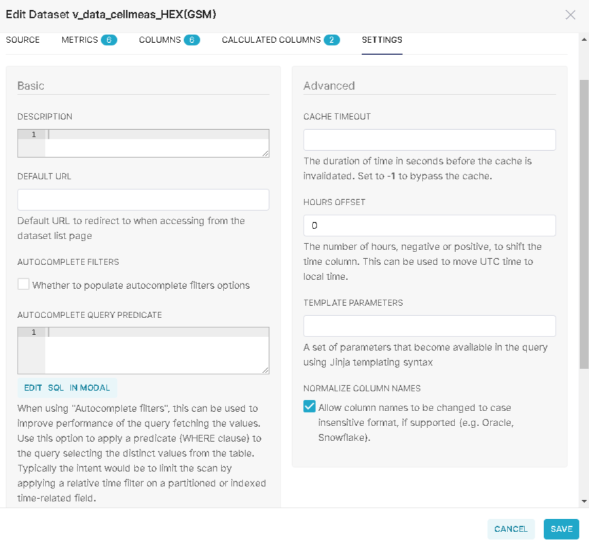This screenshot has width=589, height=545.
Task: Click the scrollbar down arrow
Action: point(584,501)
